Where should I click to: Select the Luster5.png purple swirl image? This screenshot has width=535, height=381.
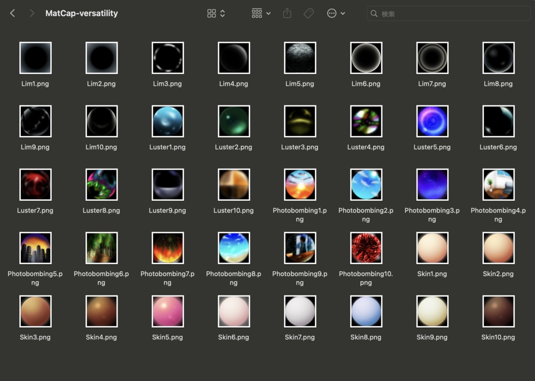[x=432, y=121]
